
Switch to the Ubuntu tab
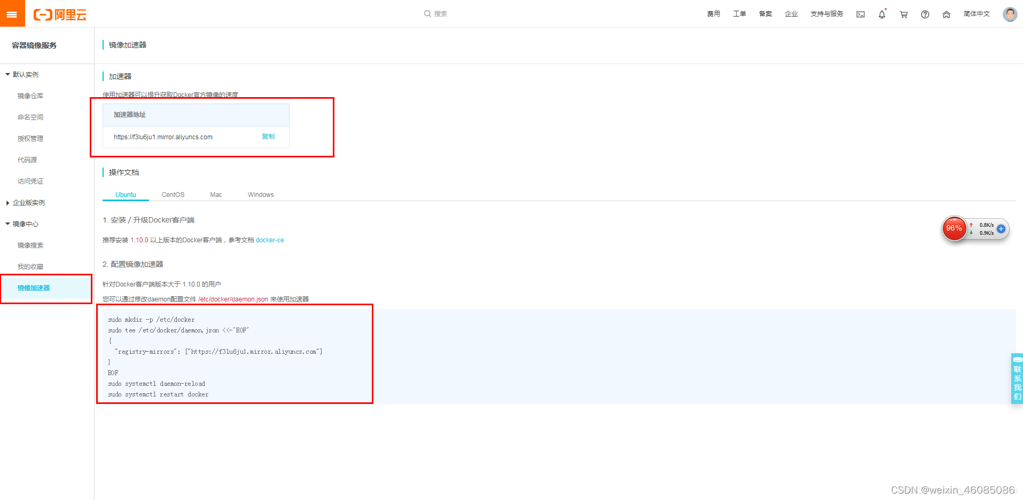click(x=126, y=195)
